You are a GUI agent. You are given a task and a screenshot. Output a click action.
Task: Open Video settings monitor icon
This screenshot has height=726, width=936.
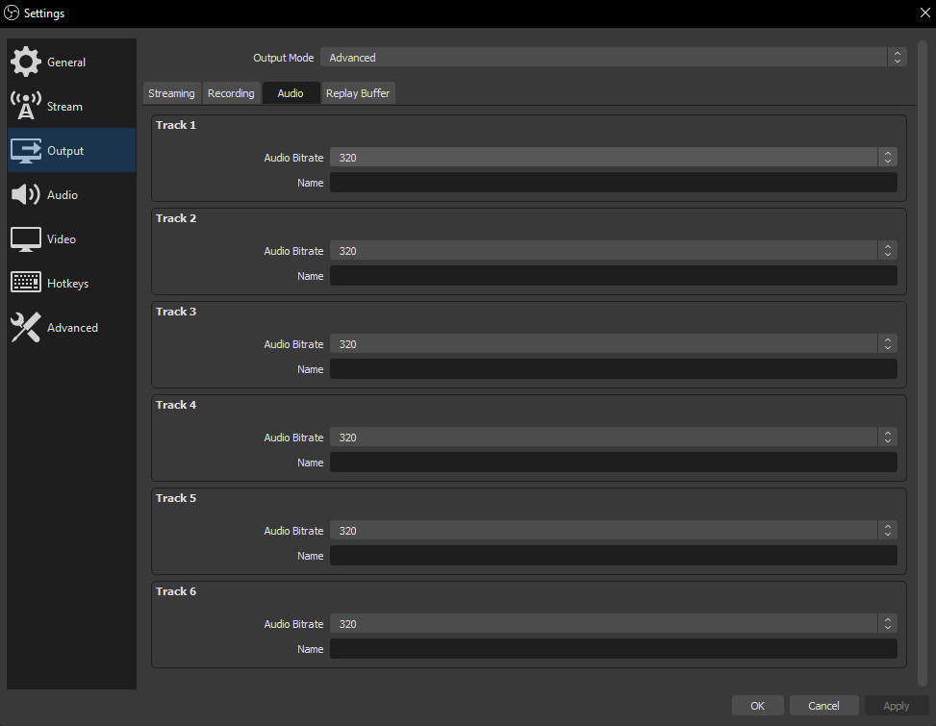26,239
